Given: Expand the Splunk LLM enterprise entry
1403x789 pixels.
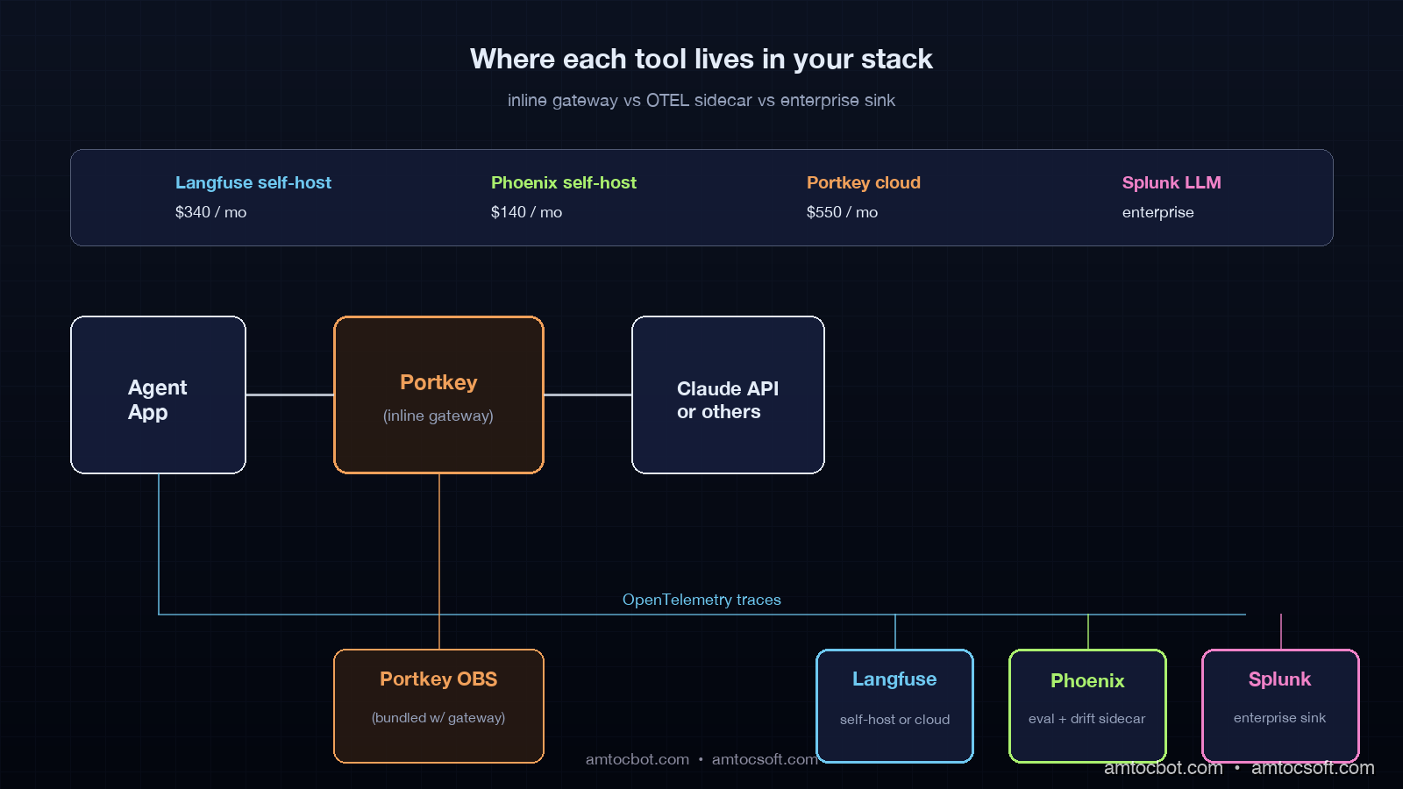Looking at the screenshot, I should point(1172,182).
